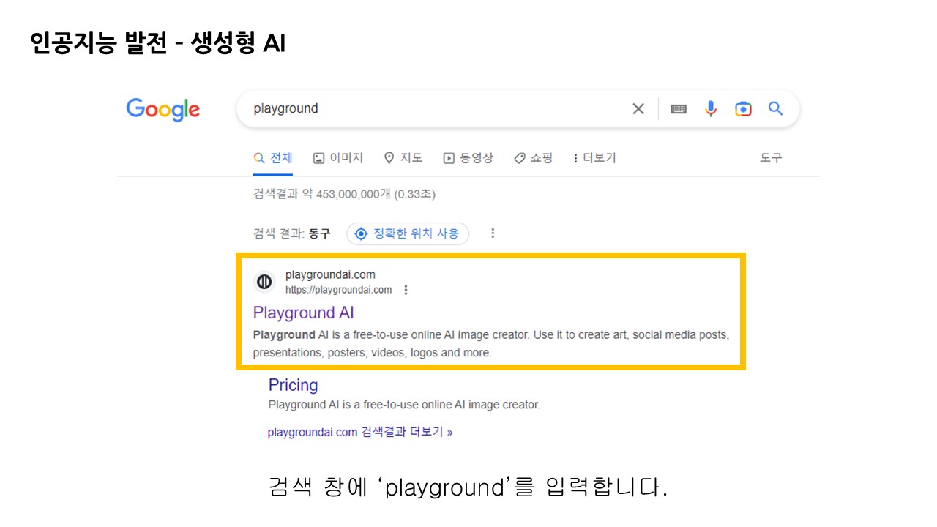Expand the 더보기 menu
This screenshot has width=937, height=527.
595,158
